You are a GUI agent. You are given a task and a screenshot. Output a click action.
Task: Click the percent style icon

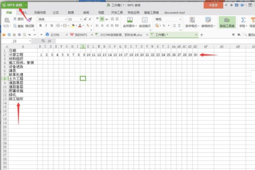tap(164, 25)
